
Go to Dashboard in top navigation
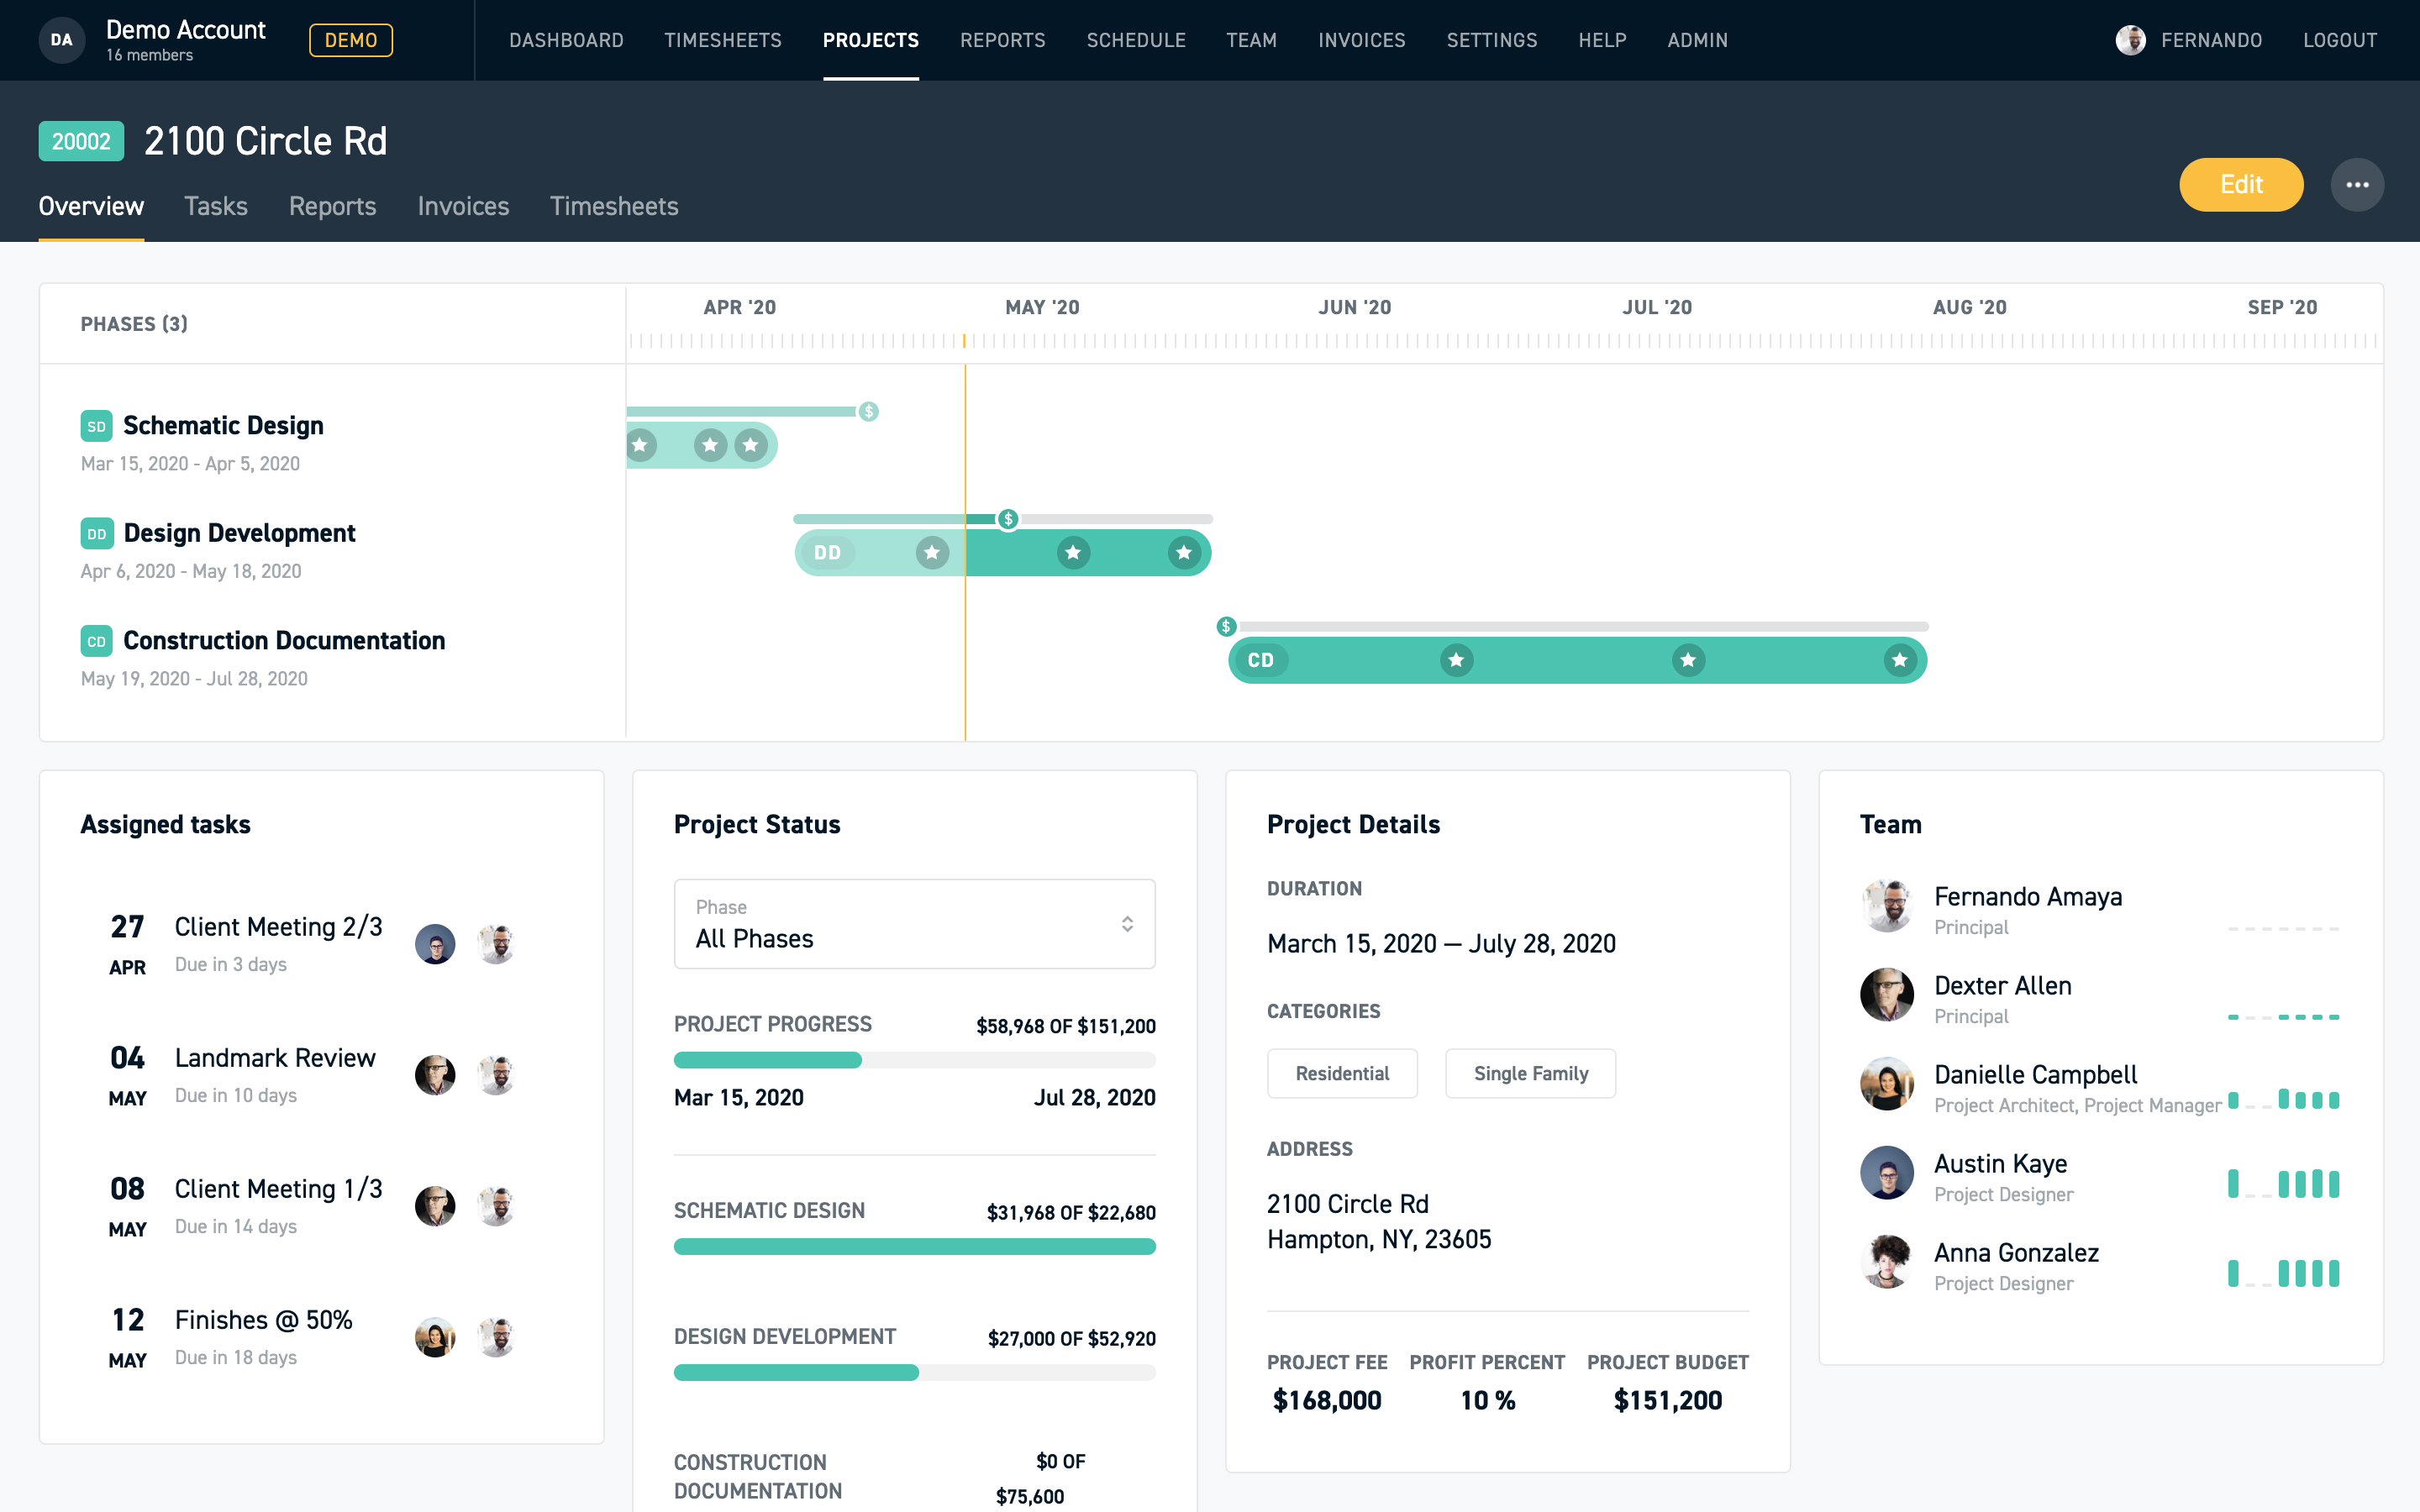click(566, 40)
